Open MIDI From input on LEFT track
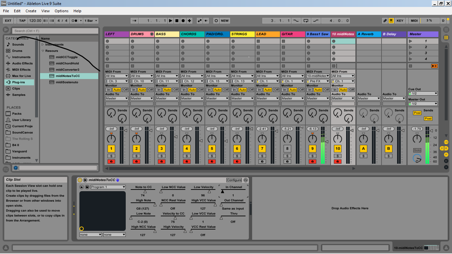Viewport: 452px width, 254px height. 116,76
